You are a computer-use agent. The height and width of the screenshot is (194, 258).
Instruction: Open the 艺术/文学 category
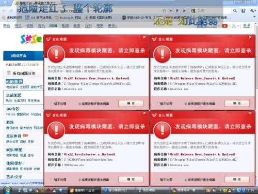coord(14,177)
